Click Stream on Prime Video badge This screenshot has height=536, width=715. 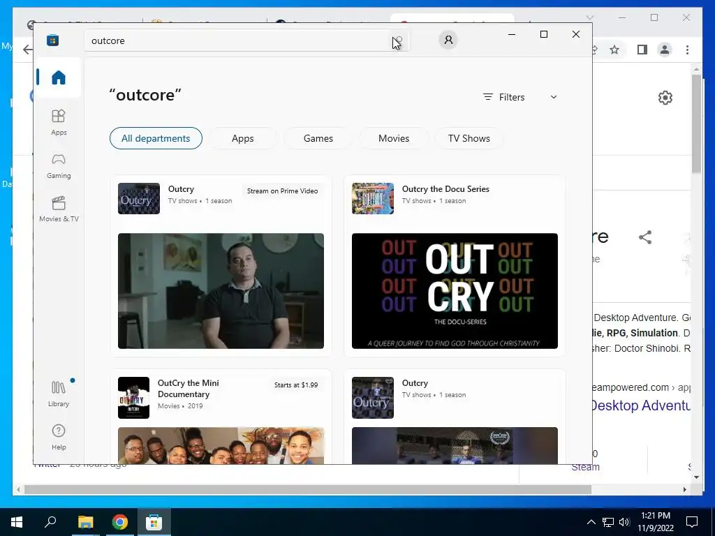pos(282,191)
